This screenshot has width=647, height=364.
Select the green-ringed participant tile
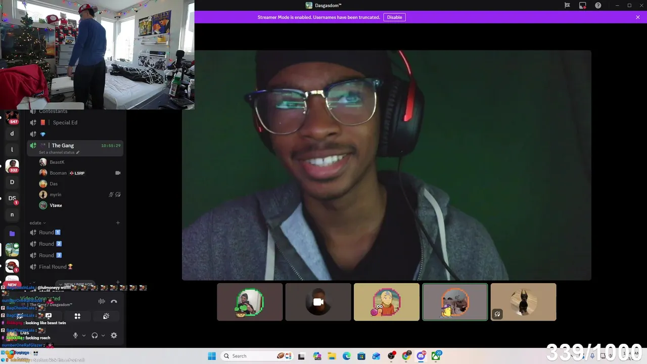250,302
